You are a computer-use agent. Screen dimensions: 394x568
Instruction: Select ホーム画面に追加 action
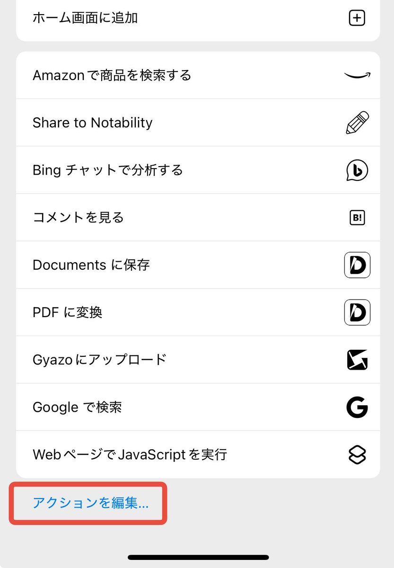[x=85, y=18]
